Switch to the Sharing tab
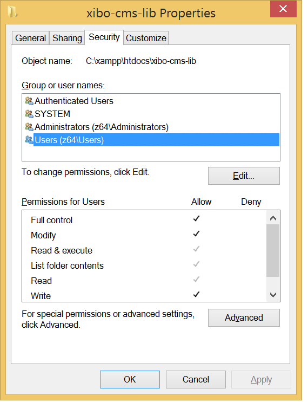 coord(67,38)
